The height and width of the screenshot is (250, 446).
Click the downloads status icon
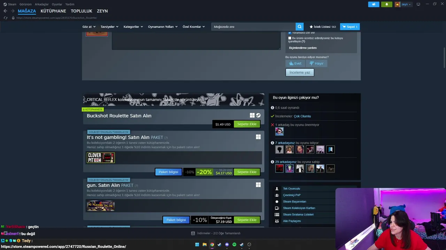pos(193,233)
